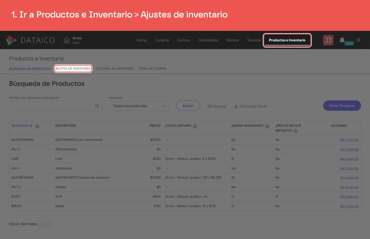
Task: Click info icon under ¿PRECIO INCLUYE IMPUESTO?
Action: coord(296,131)
